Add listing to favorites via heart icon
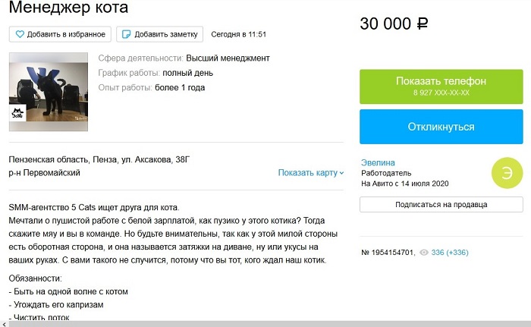This screenshot has height=327, width=531. point(19,34)
